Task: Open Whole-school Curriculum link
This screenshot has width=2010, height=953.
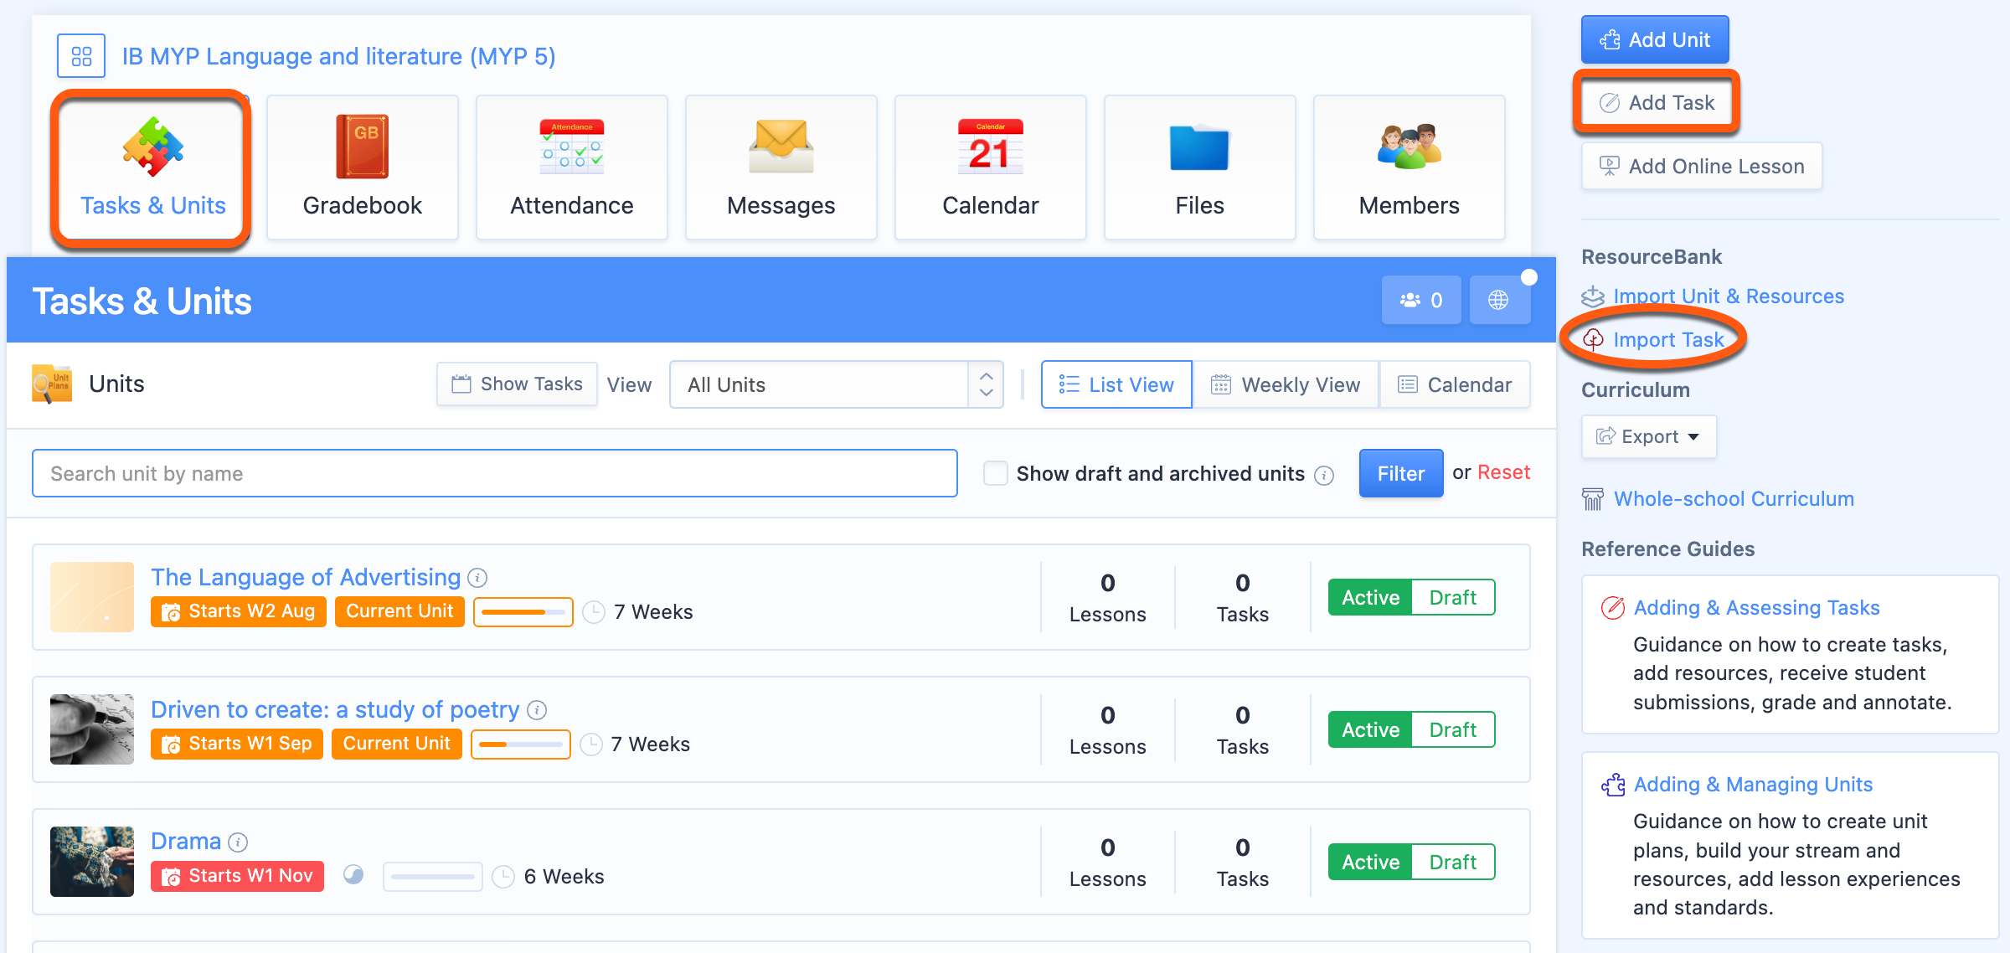Action: click(1734, 499)
